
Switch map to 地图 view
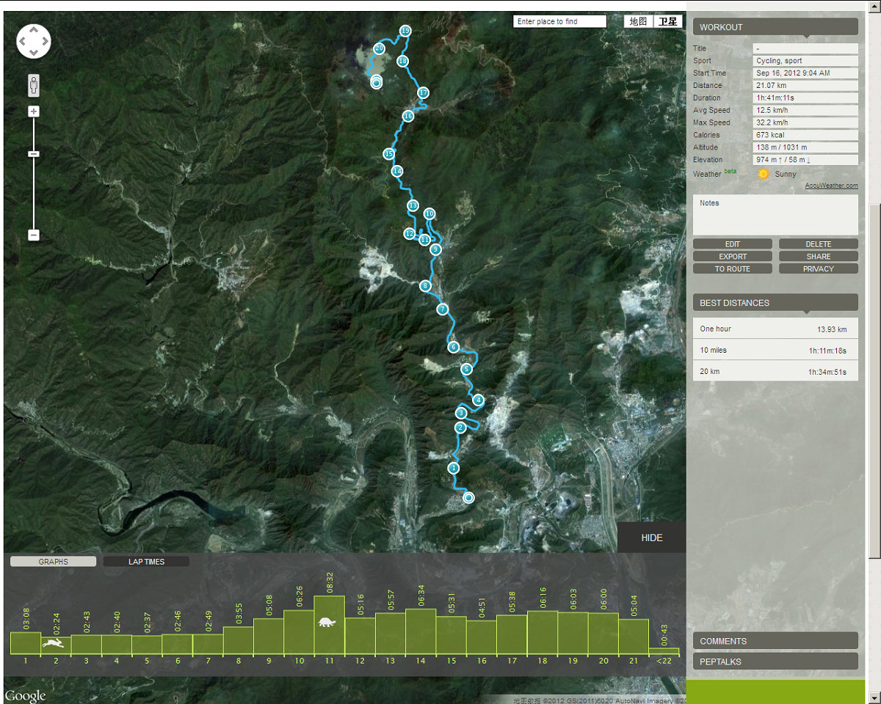tap(638, 21)
